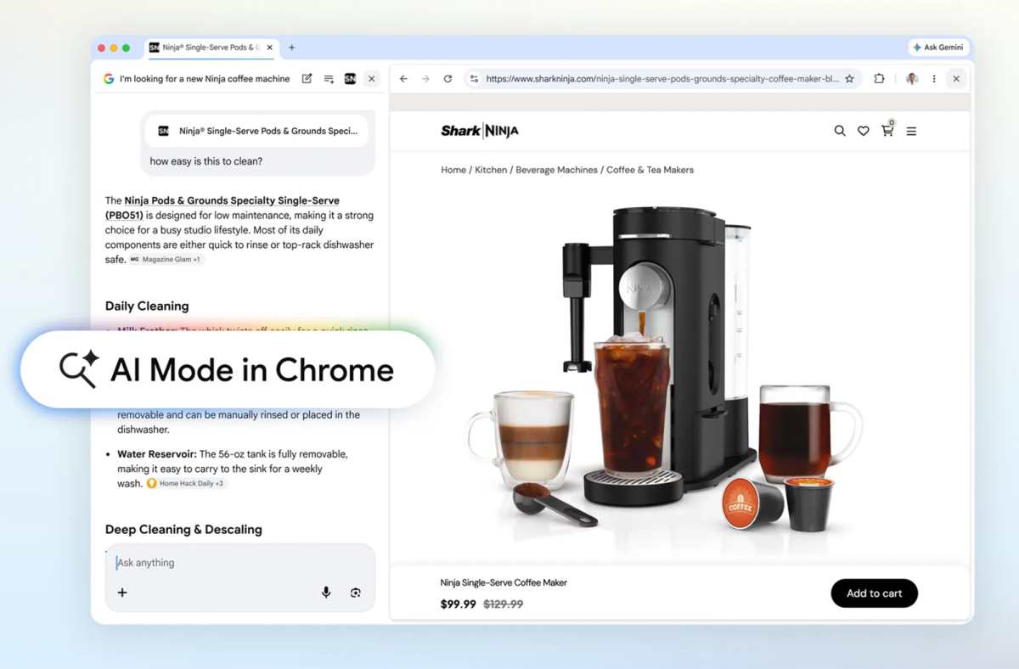Bookmark this page with the star
1019x669 pixels.
click(849, 79)
